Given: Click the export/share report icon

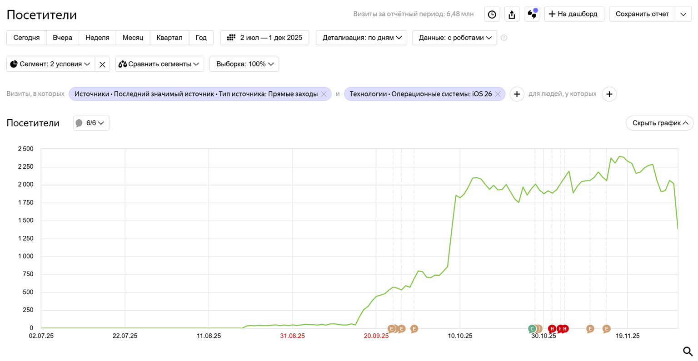Looking at the screenshot, I should 512,15.
